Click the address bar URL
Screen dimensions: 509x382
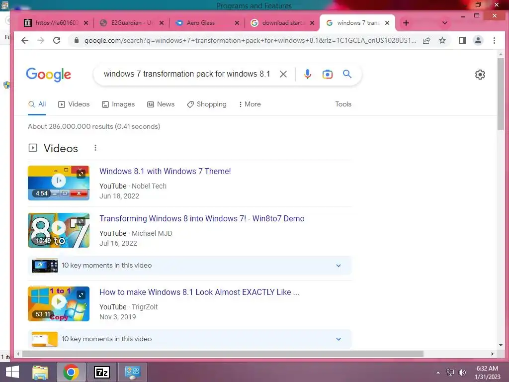pyautogui.click(x=250, y=41)
